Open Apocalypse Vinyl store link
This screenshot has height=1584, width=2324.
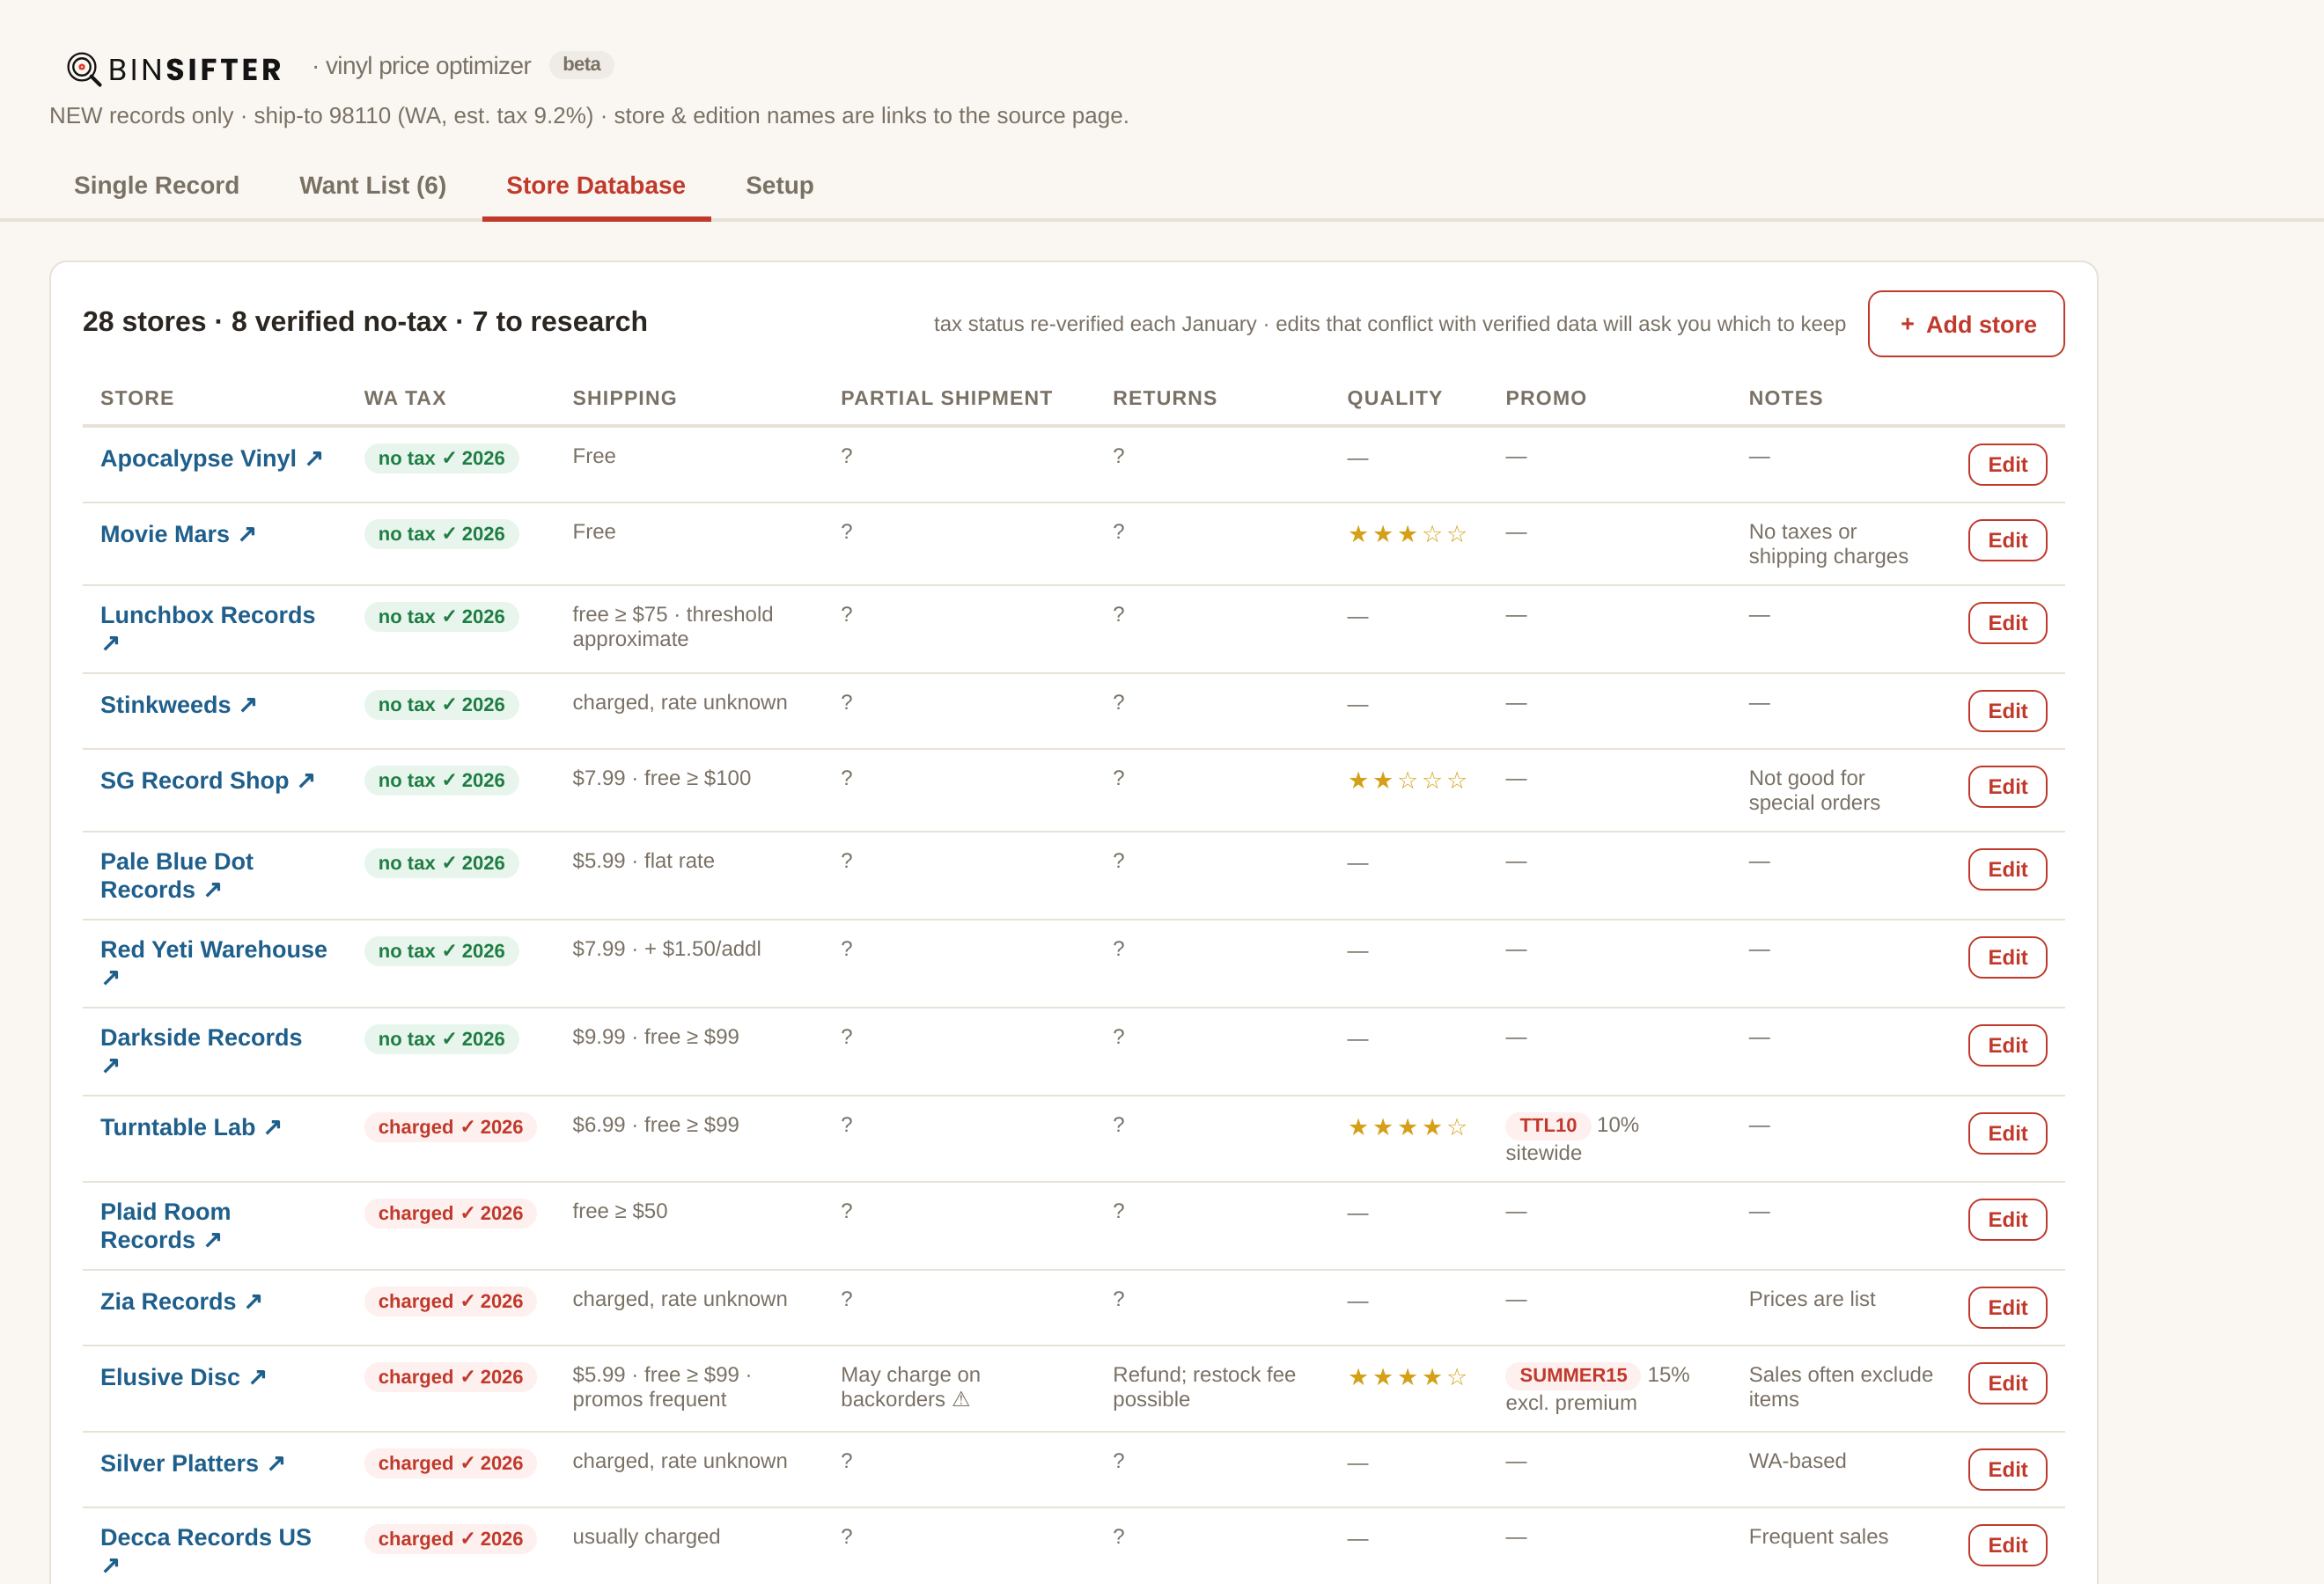coord(212,458)
